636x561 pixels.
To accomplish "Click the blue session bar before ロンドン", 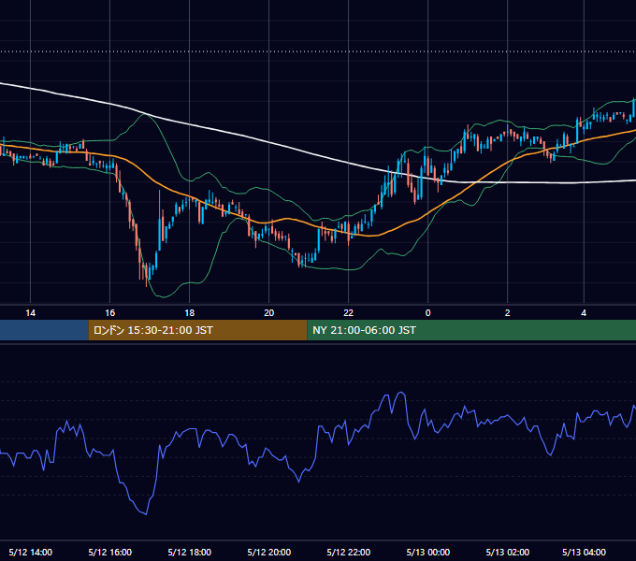I will (44, 330).
